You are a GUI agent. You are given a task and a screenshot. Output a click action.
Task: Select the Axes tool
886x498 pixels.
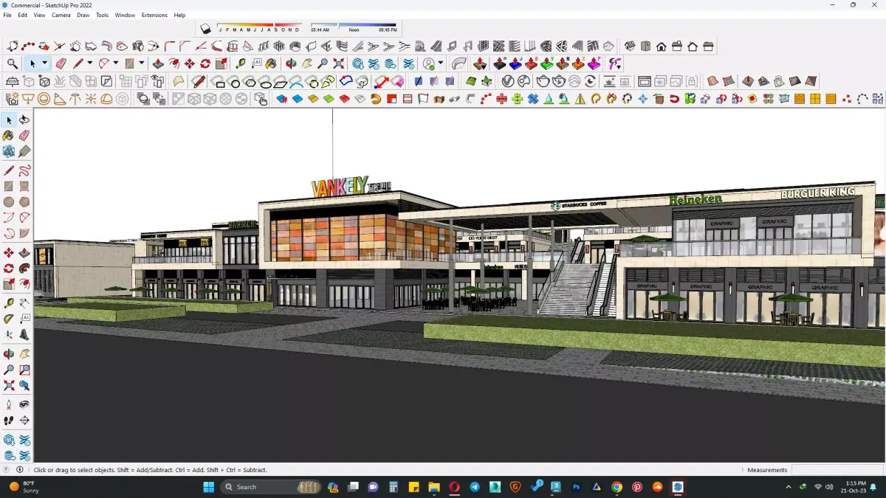(x=9, y=335)
